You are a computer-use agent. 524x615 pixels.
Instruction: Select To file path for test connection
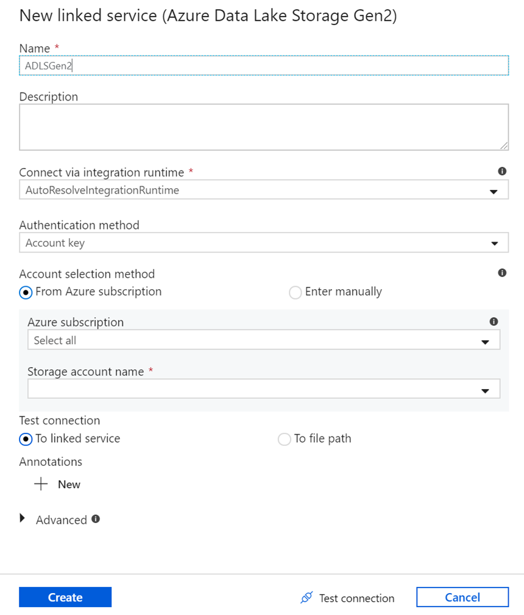[284, 439]
